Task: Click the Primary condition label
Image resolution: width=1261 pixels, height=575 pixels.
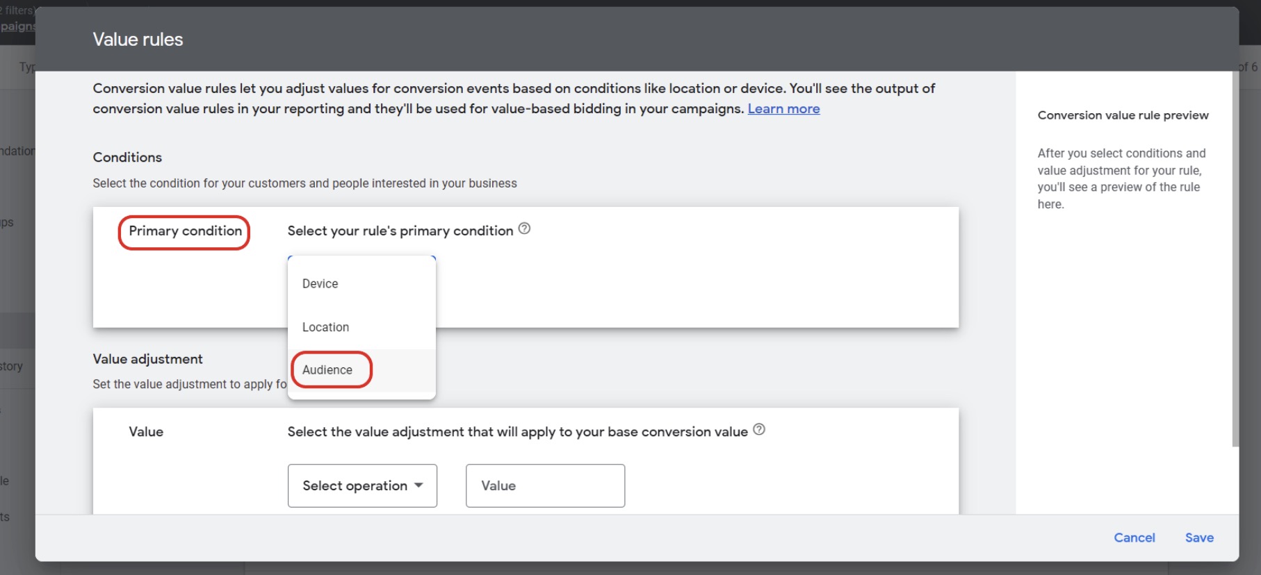Action: pyautogui.click(x=185, y=231)
